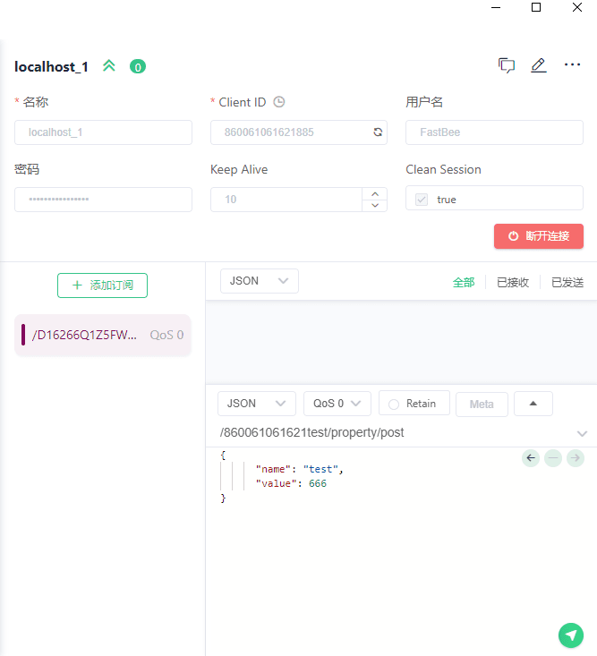Regenerate Client ID with refresh icon
The image size is (597, 656).
[378, 132]
